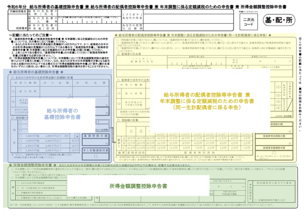Click 8万円 in row B

tap(222, 143)
